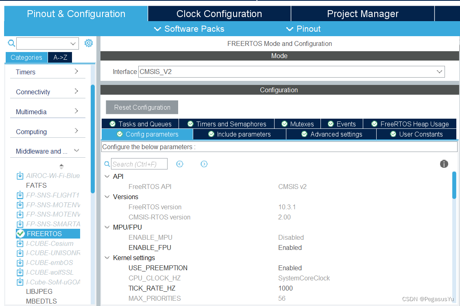Click download icon next to I-CUBE-wolfSSL
The height and width of the screenshot is (306, 460).
click(x=20, y=272)
